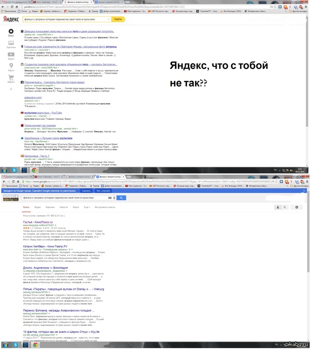Click 'Сделать' in Google blue promo bar
The width and height of the screenshot is (311, 350).
click(x=86, y=191)
